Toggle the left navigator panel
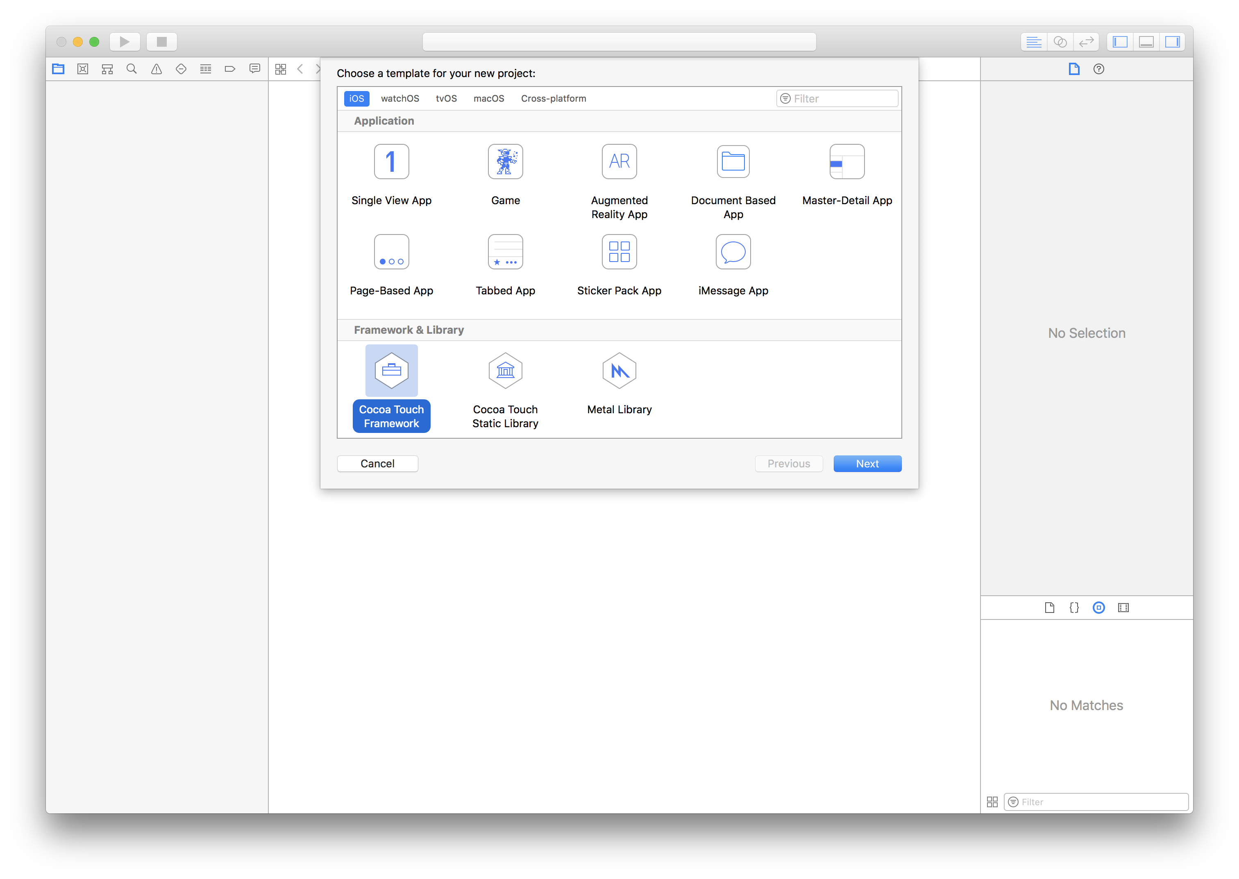This screenshot has width=1239, height=879. point(1120,42)
